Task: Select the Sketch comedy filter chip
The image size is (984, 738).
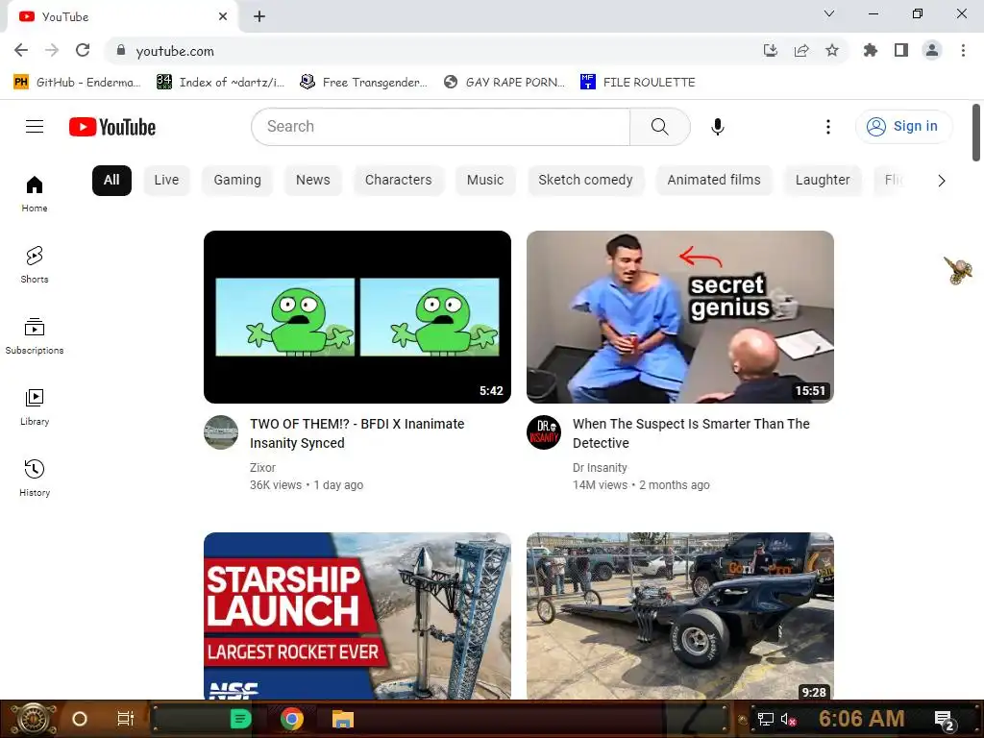Action: [x=585, y=180]
